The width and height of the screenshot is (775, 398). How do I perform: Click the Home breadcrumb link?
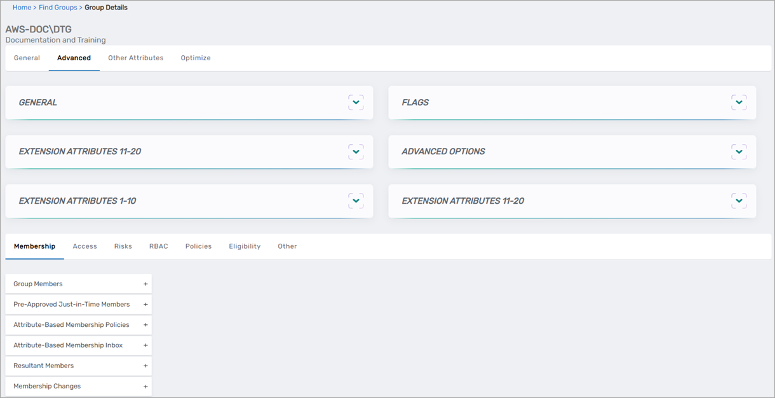(22, 7)
